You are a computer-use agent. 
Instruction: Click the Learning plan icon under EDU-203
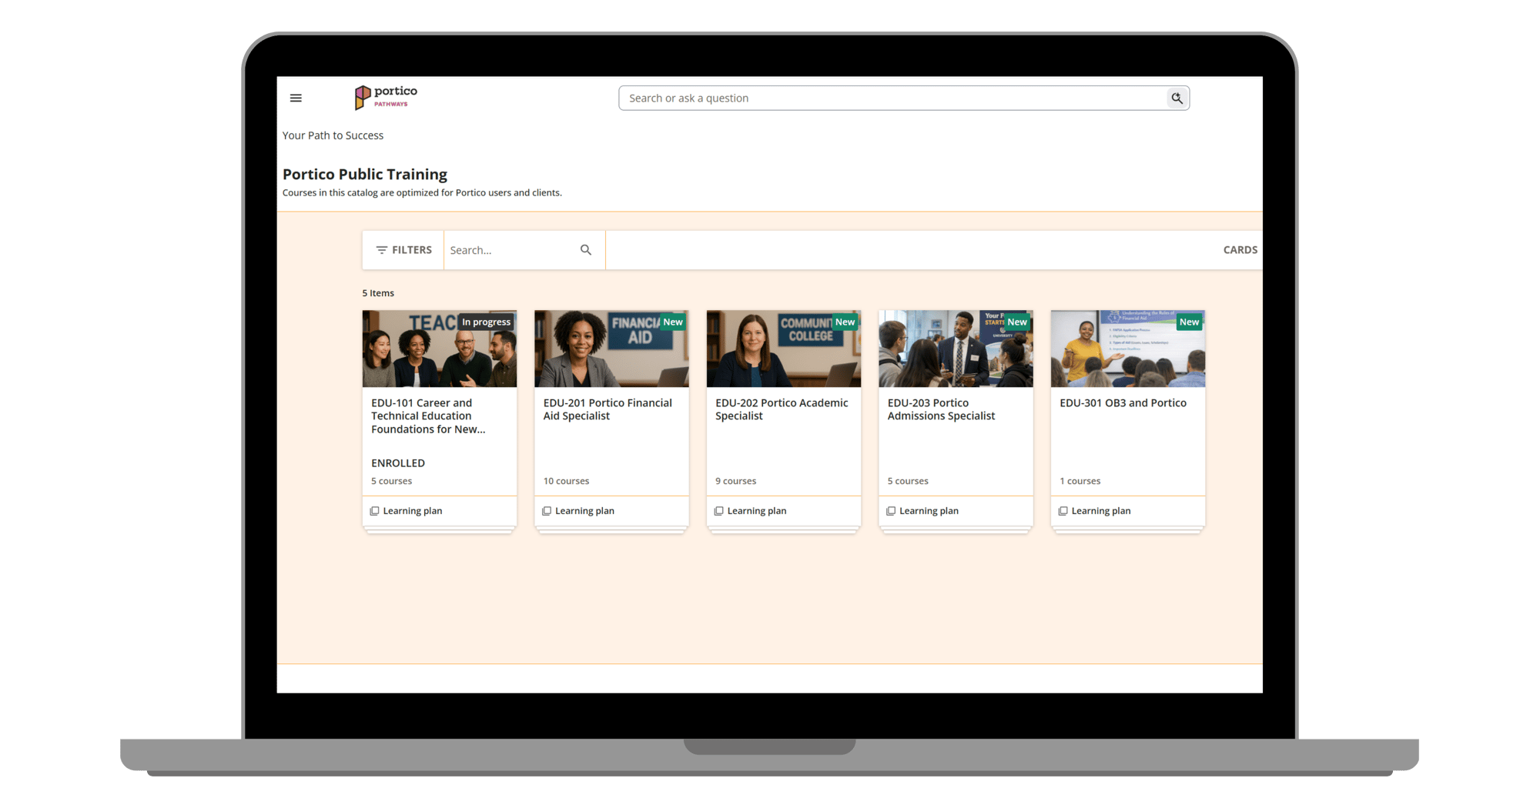point(891,511)
